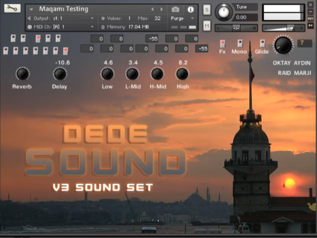Viewport: 317px width, 238px height.
Task: Click the Tune knob
Action: [x=224, y=11]
